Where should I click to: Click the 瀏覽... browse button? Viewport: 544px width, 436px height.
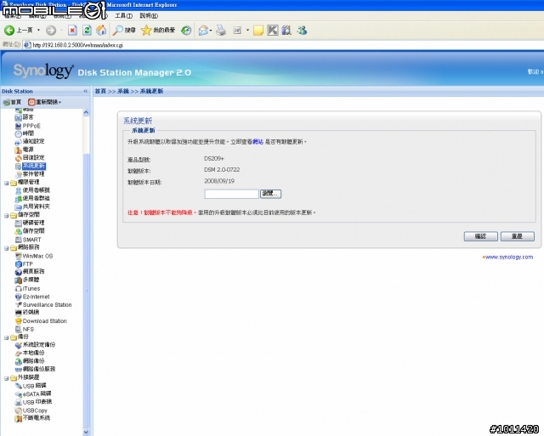coord(270,194)
